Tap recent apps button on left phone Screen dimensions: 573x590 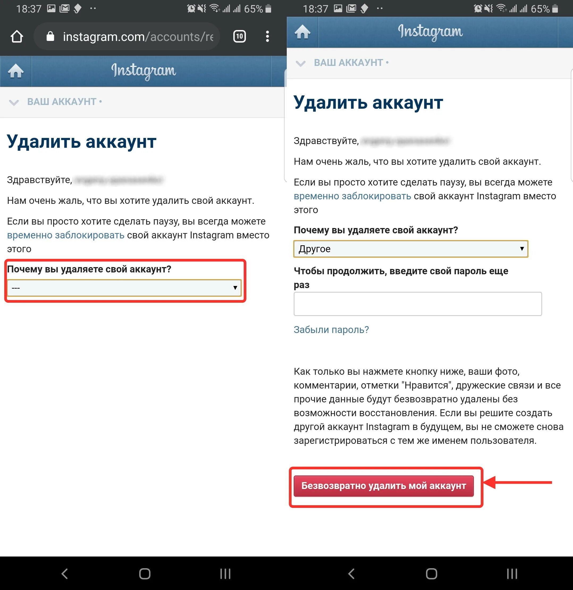[225, 574]
